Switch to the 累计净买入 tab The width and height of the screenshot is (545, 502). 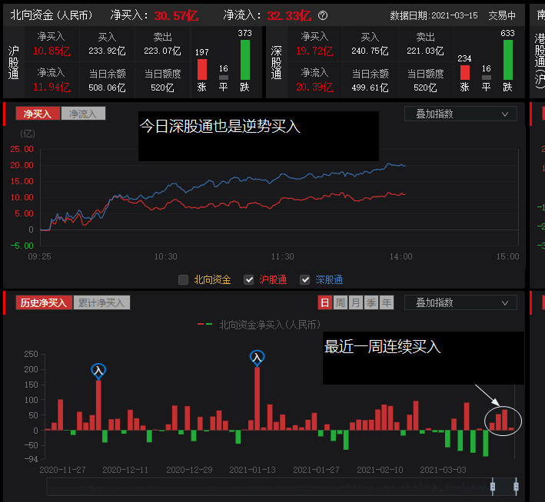pos(101,302)
